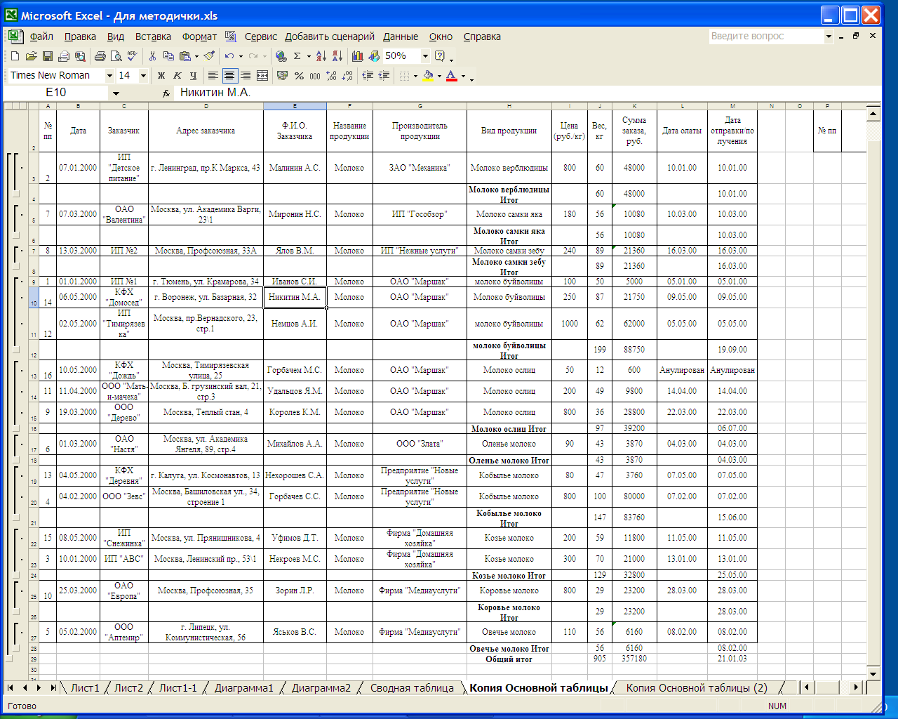
Task: Run the Spelling check icon
Action: 132,56
